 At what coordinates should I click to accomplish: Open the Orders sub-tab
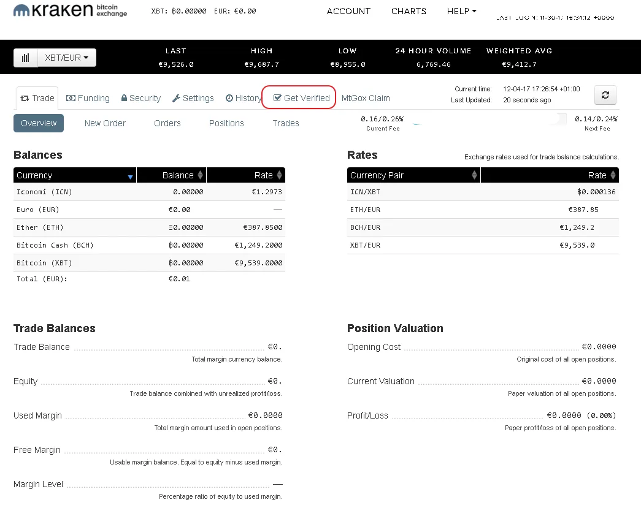tap(167, 123)
